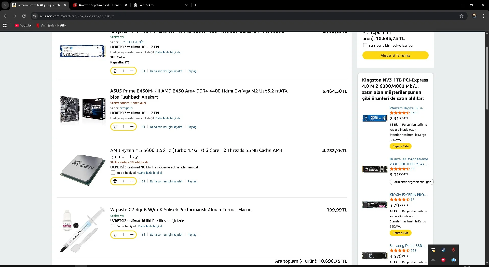This screenshot has height=267, width=489.
Task: Click the Alışverişi Tamamla checkout button
Action: 395,55
